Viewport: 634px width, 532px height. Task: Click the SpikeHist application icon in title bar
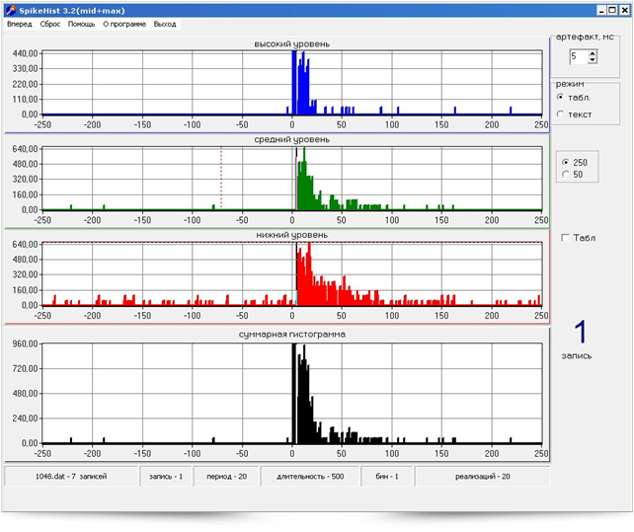(x=9, y=9)
